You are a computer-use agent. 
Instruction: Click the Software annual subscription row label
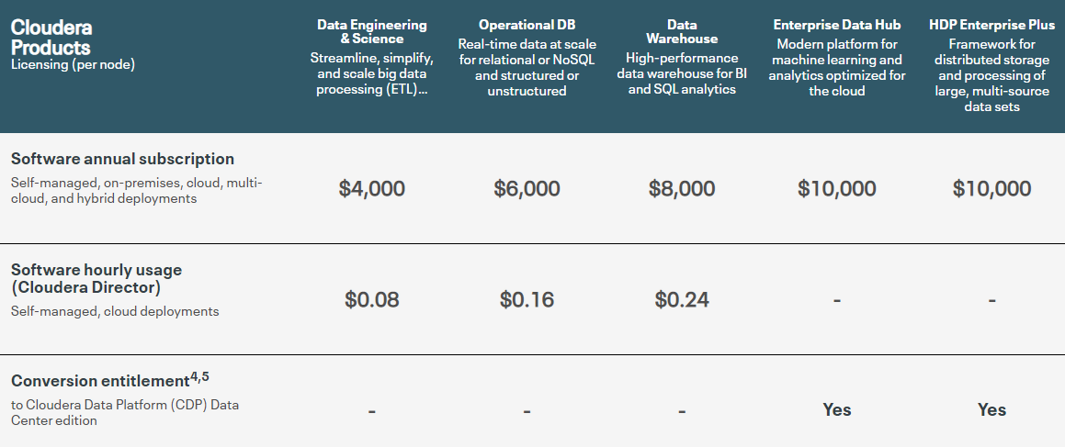pyautogui.click(x=122, y=159)
